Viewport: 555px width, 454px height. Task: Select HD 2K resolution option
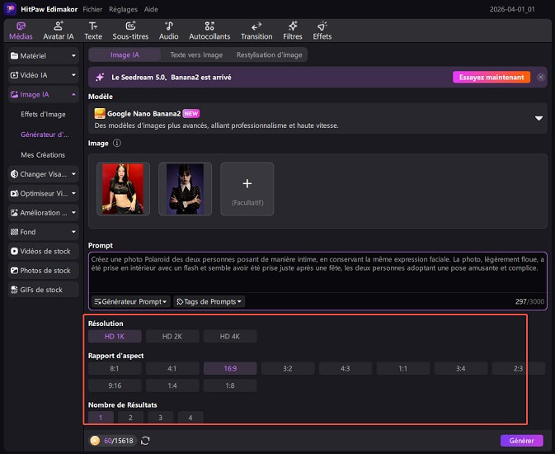[172, 336]
